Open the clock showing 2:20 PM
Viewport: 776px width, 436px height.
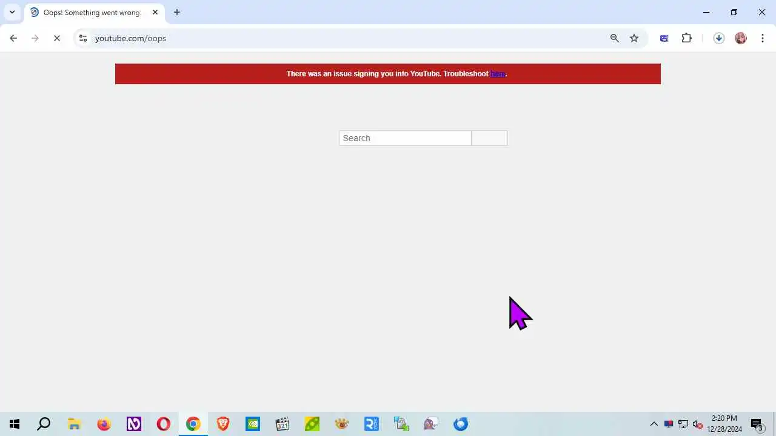(724, 424)
